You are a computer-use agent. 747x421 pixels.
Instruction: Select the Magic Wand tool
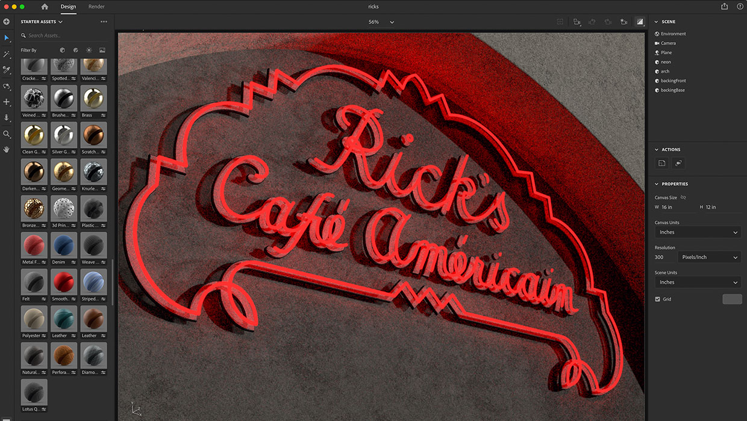[7, 54]
